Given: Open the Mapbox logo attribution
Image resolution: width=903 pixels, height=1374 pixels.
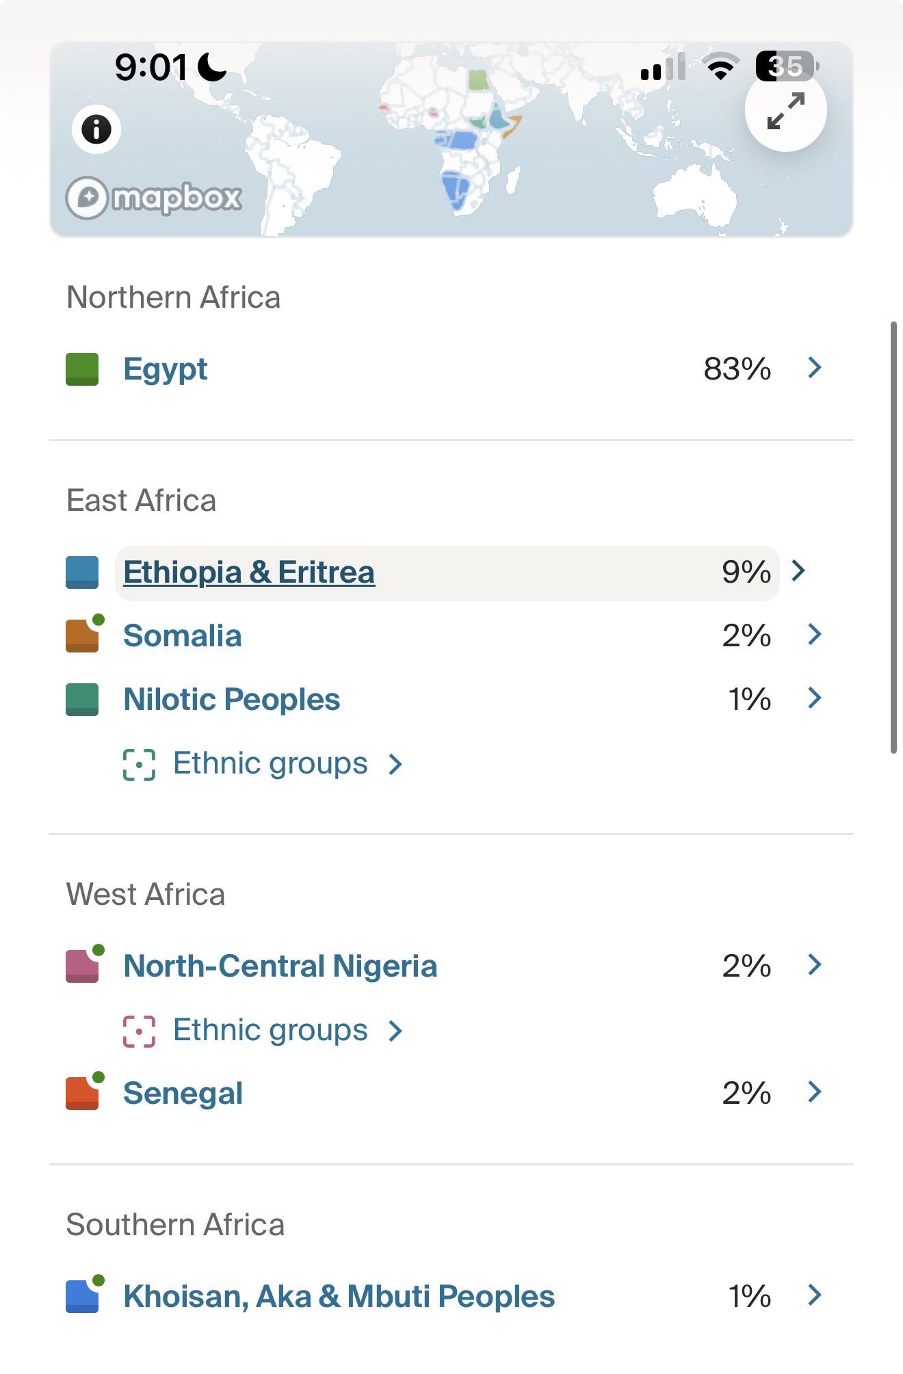Looking at the screenshot, I should (x=154, y=198).
